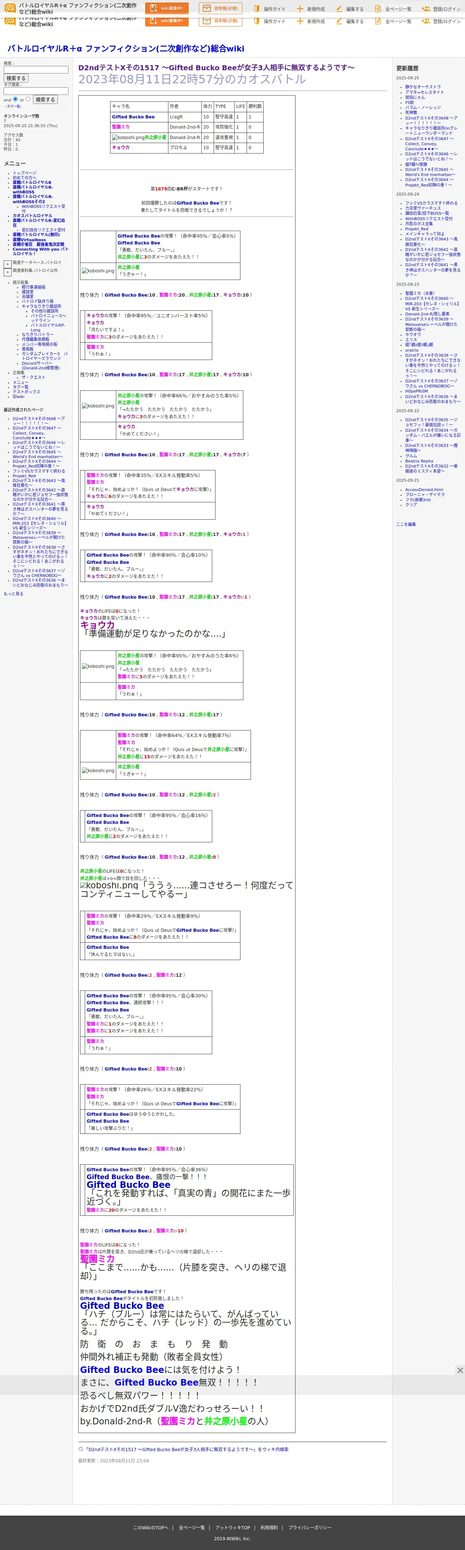465x1550 pixels.
Task: Open Connecting With you バトルロイヤル! link
Action: (40, 251)
